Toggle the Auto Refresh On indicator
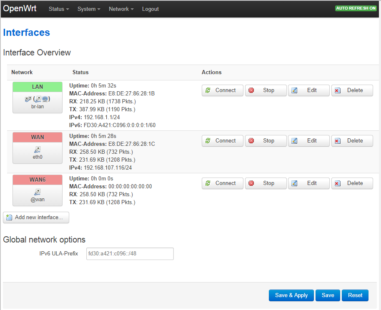The image size is (381, 310). pyautogui.click(x=356, y=8)
